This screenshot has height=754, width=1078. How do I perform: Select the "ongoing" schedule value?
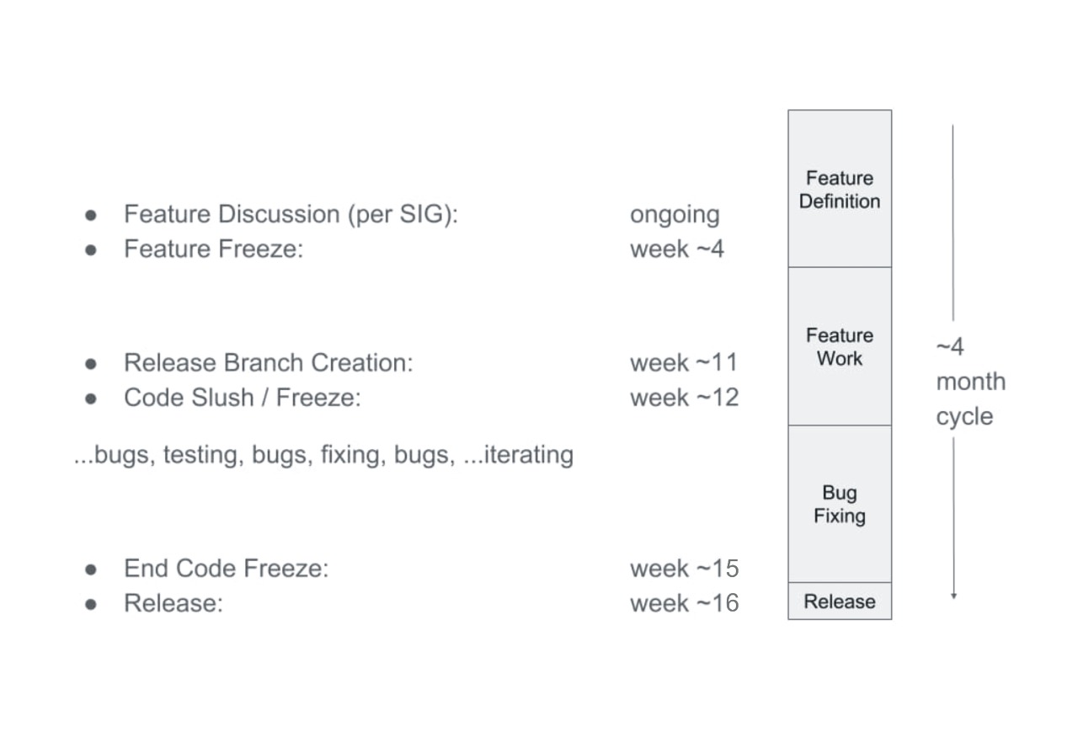pos(675,215)
